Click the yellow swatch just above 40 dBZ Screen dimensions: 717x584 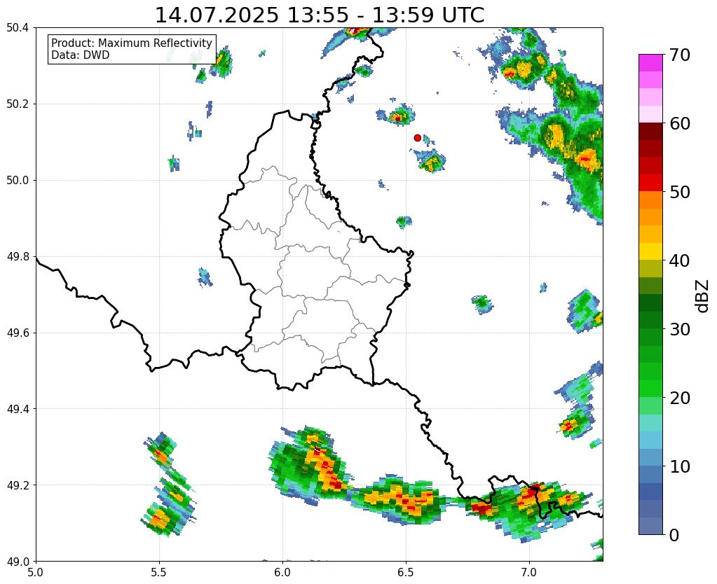[650, 252]
